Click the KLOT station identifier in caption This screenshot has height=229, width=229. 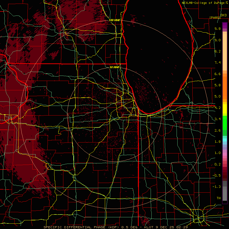[x=149, y=227]
